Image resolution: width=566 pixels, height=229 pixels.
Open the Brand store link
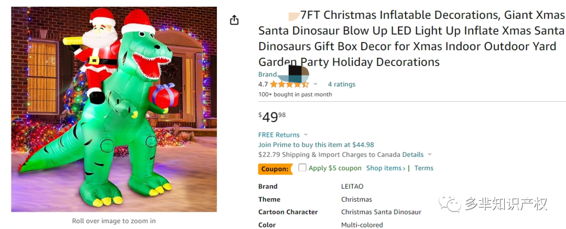268,74
